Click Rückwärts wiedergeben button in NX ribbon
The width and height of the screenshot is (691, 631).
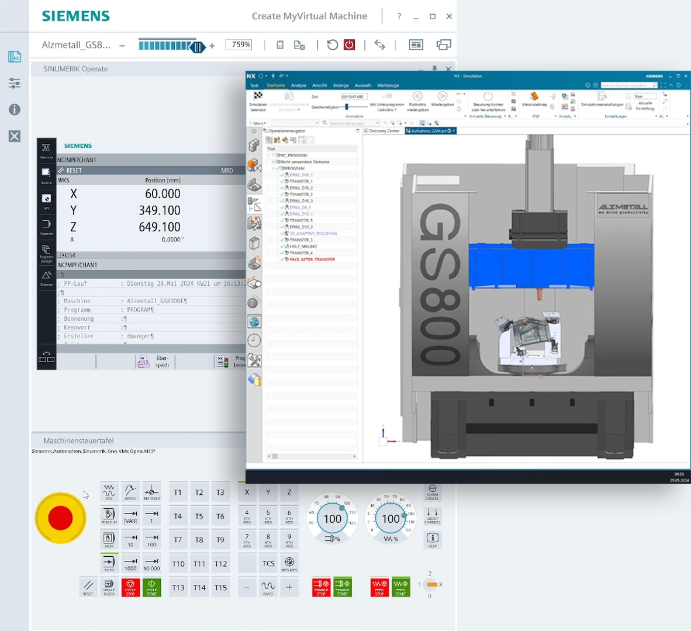tap(417, 101)
